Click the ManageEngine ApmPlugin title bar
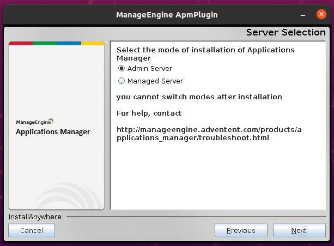 167,14
